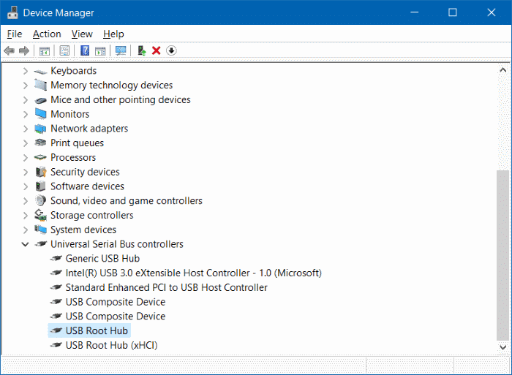The height and width of the screenshot is (375, 512).
Task: Click the Memory technology devices icon
Action: (41, 85)
